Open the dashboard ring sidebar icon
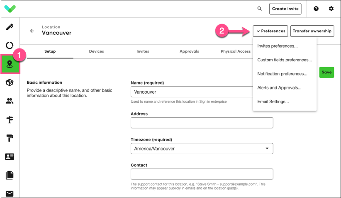The image size is (341, 198). pyautogui.click(x=10, y=46)
